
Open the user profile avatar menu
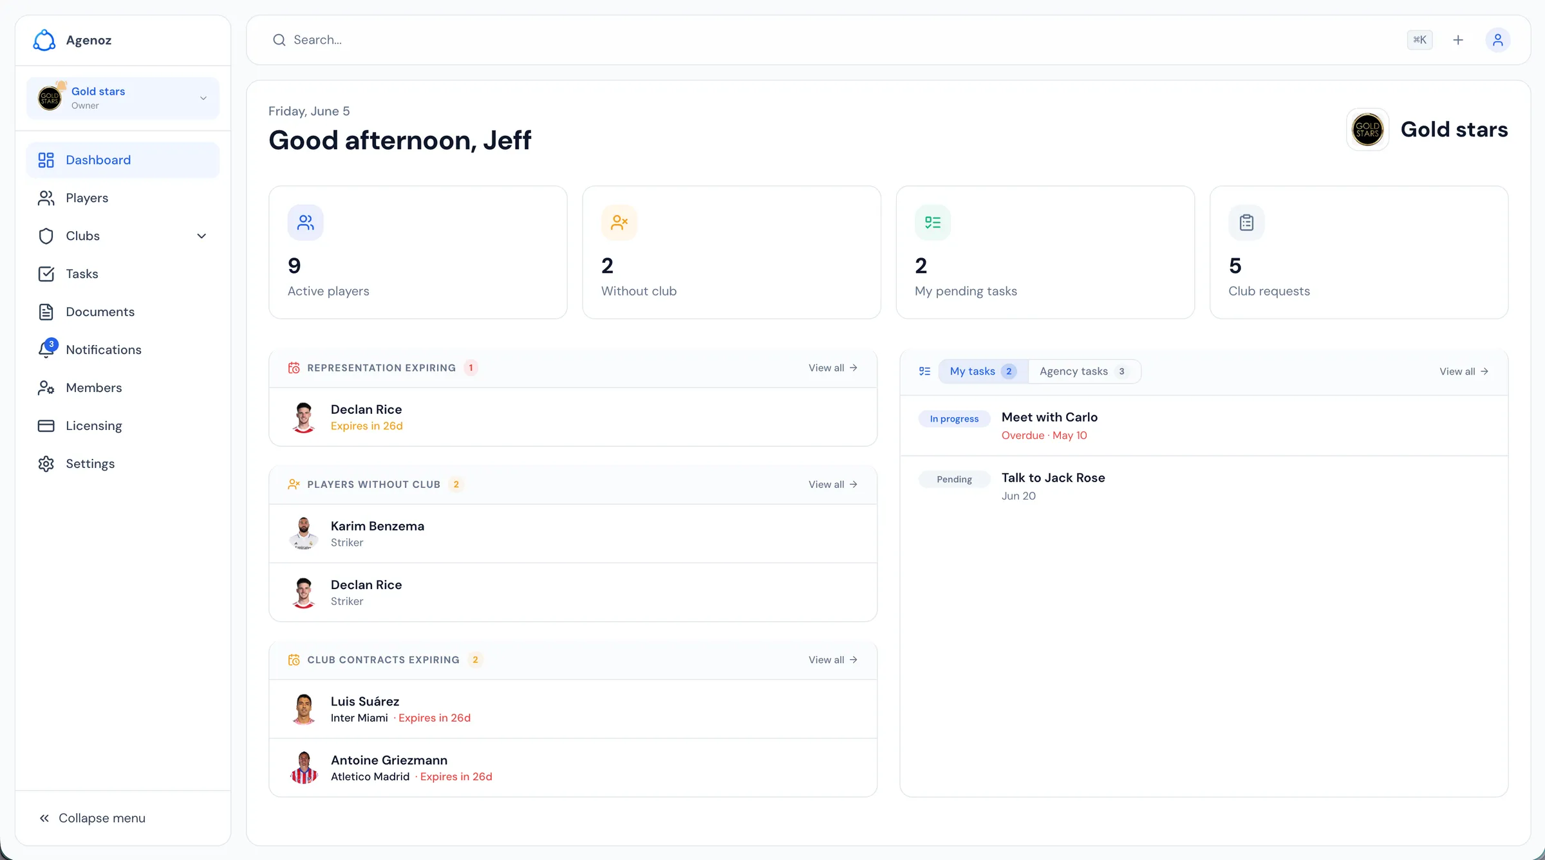click(1497, 40)
